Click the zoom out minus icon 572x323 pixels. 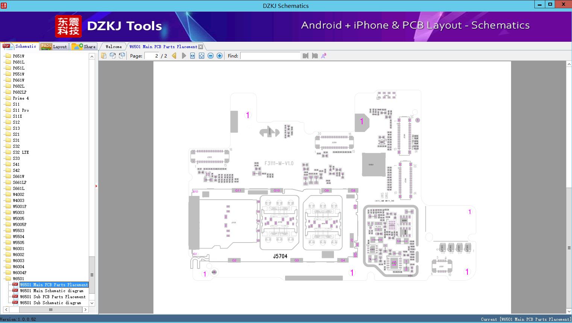click(211, 56)
